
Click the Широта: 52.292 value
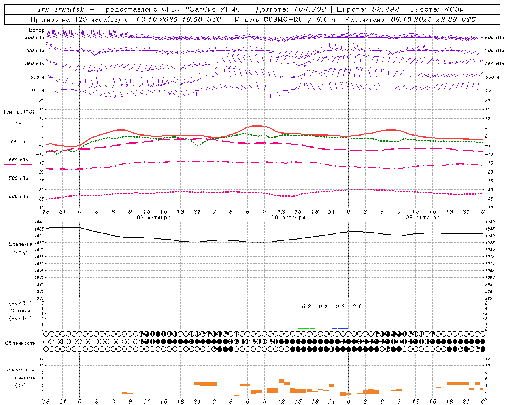tap(368, 9)
